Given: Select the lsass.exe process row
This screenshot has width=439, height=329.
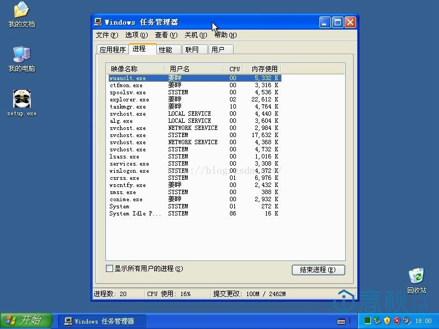Looking at the screenshot, I should [195, 156].
